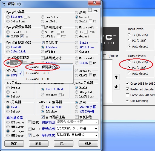The width and height of the screenshot is (155, 151).
Task: Select Input levels TV (16-235) in CoreAVC
Action: 129,35
